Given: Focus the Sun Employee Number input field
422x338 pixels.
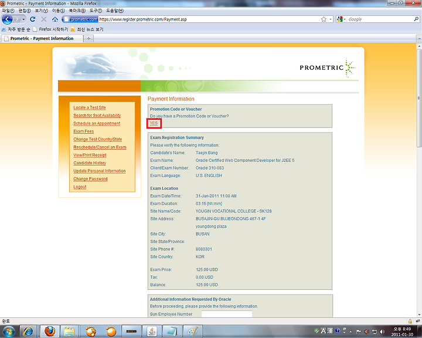Looking at the screenshot, I should click(227, 314).
